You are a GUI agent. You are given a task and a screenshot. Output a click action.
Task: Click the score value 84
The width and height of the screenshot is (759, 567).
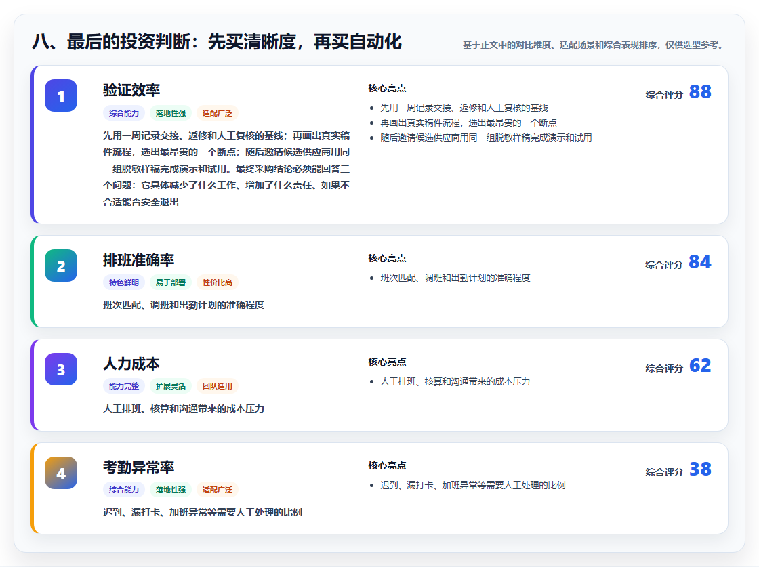coord(700,261)
